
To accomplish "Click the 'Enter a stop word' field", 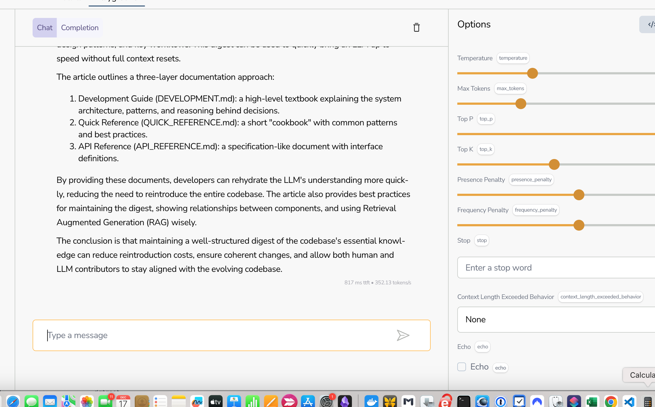I will tap(556, 268).
